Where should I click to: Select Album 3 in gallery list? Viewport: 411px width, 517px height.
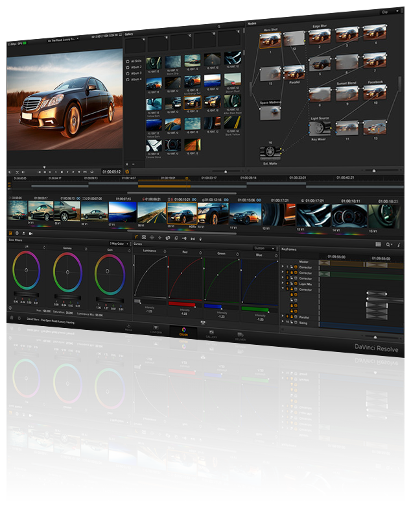pyautogui.click(x=134, y=73)
